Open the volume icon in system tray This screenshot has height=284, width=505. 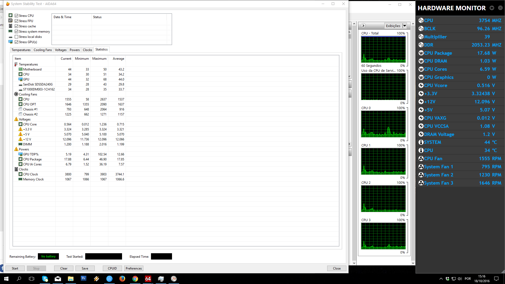pos(460,279)
